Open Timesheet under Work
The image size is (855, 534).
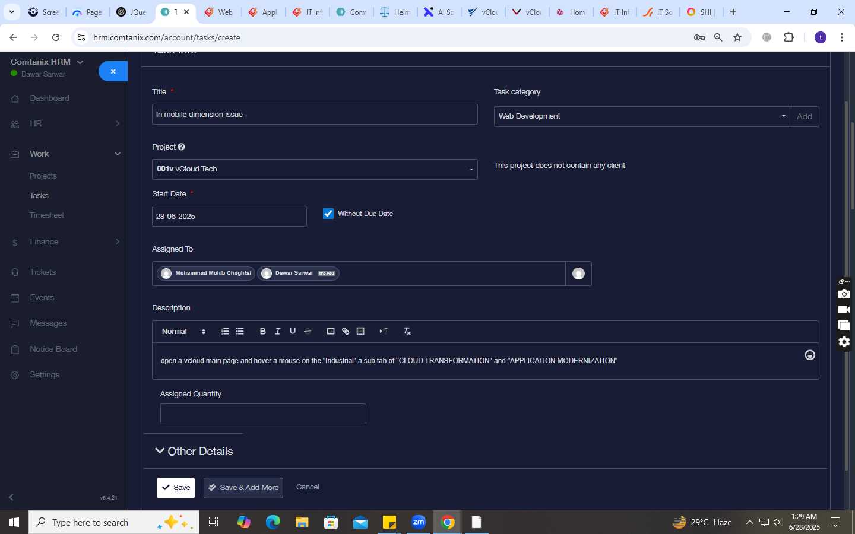47,215
